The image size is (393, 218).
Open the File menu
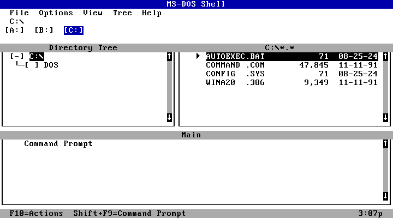pyautogui.click(x=19, y=13)
